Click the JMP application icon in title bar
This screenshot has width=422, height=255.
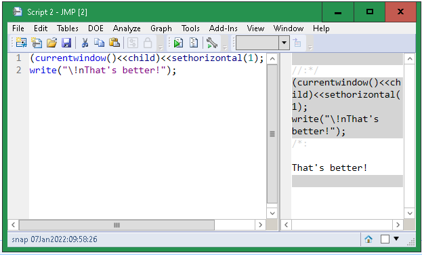click(x=18, y=12)
